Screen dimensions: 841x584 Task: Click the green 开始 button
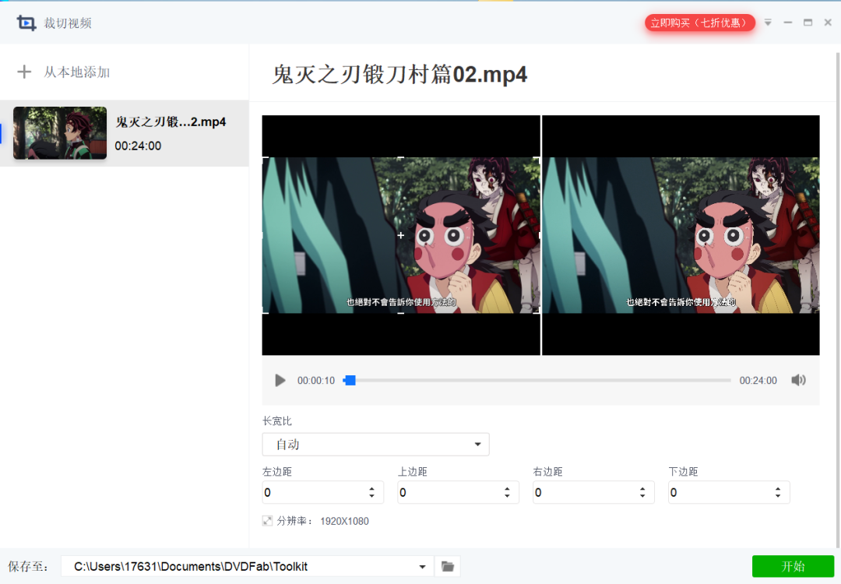tap(793, 566)
